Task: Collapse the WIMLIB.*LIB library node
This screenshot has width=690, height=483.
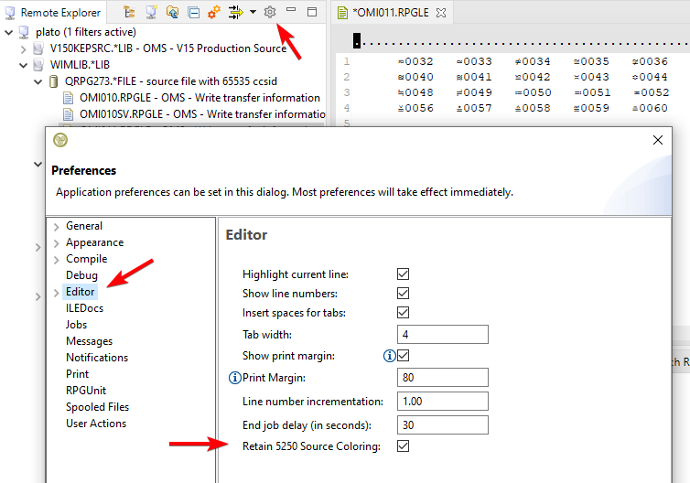Action: (x=24, y=65)
